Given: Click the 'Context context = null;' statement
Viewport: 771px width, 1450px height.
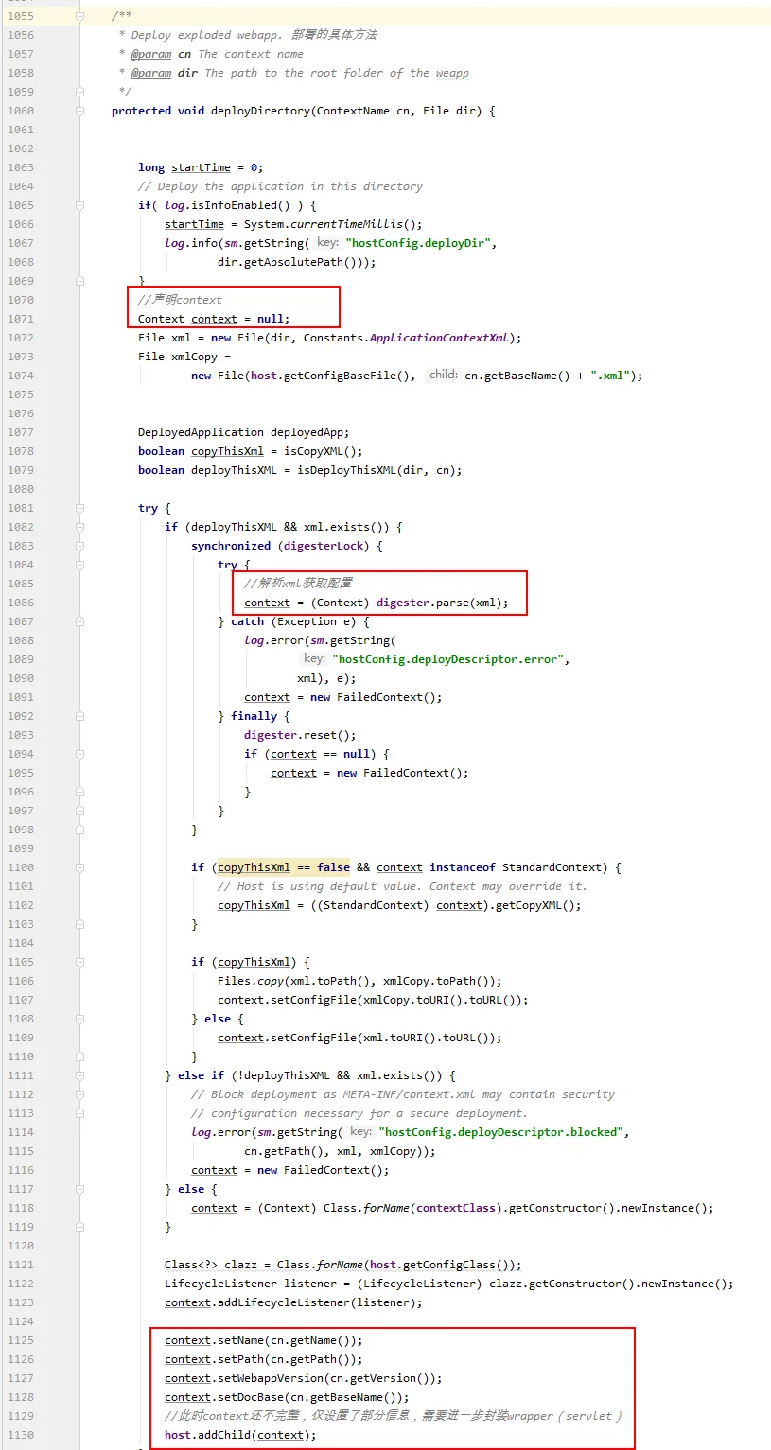Looking at the screenshot, I should pyautogui.click(x=214, y=319).
